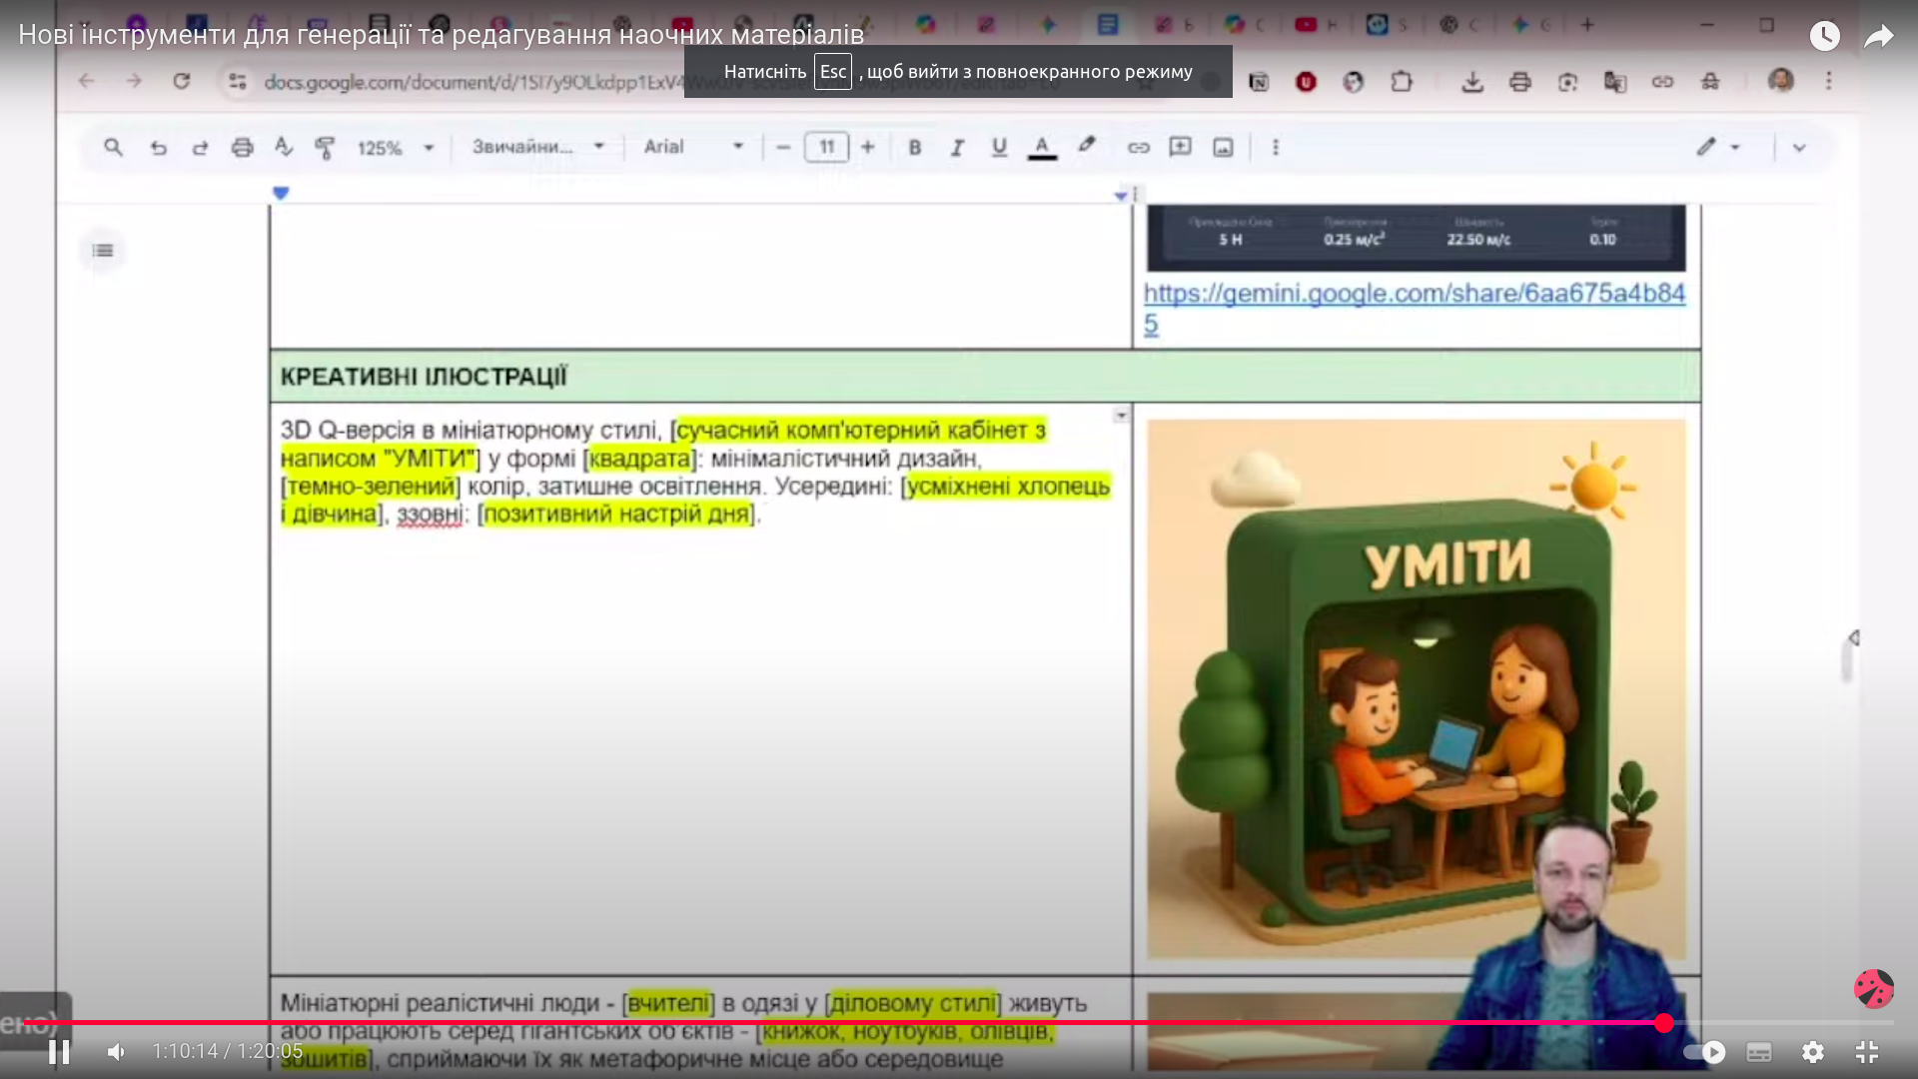The width and height of the screenshot is (1918, 1079).
Task: Toggle subtitles captions button
Action: click(1759, 1052)
